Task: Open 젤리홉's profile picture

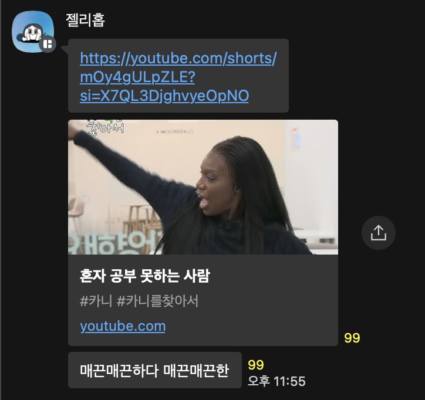Action: pyautogui.click(x=32, y=32)
